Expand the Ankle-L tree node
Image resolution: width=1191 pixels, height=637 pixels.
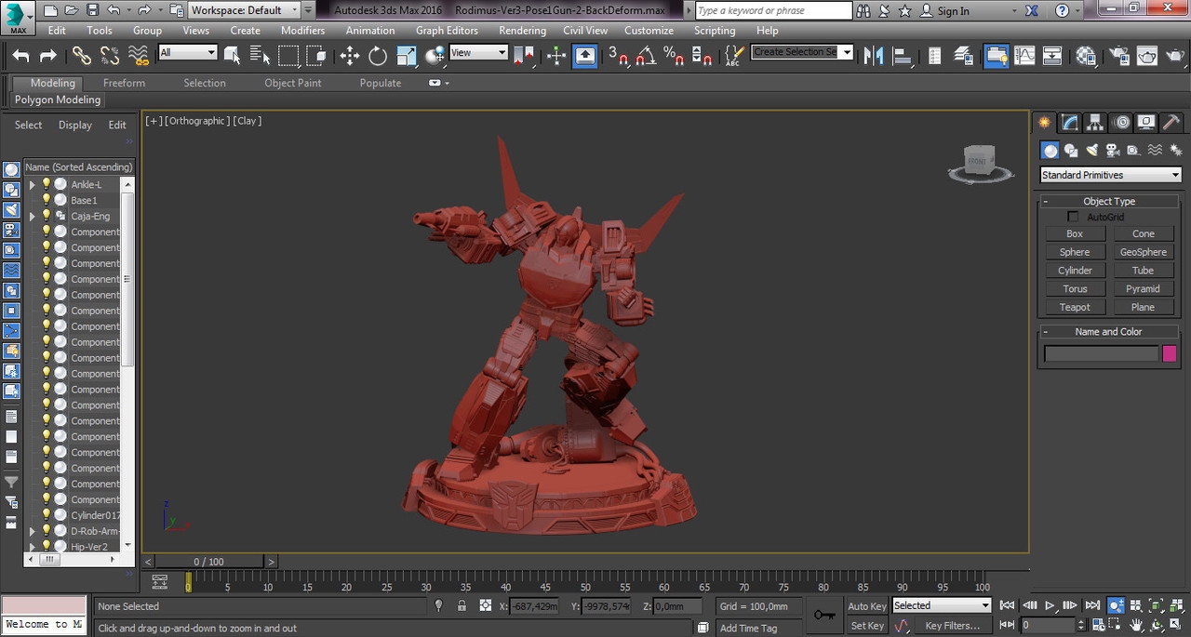[33, 184]
